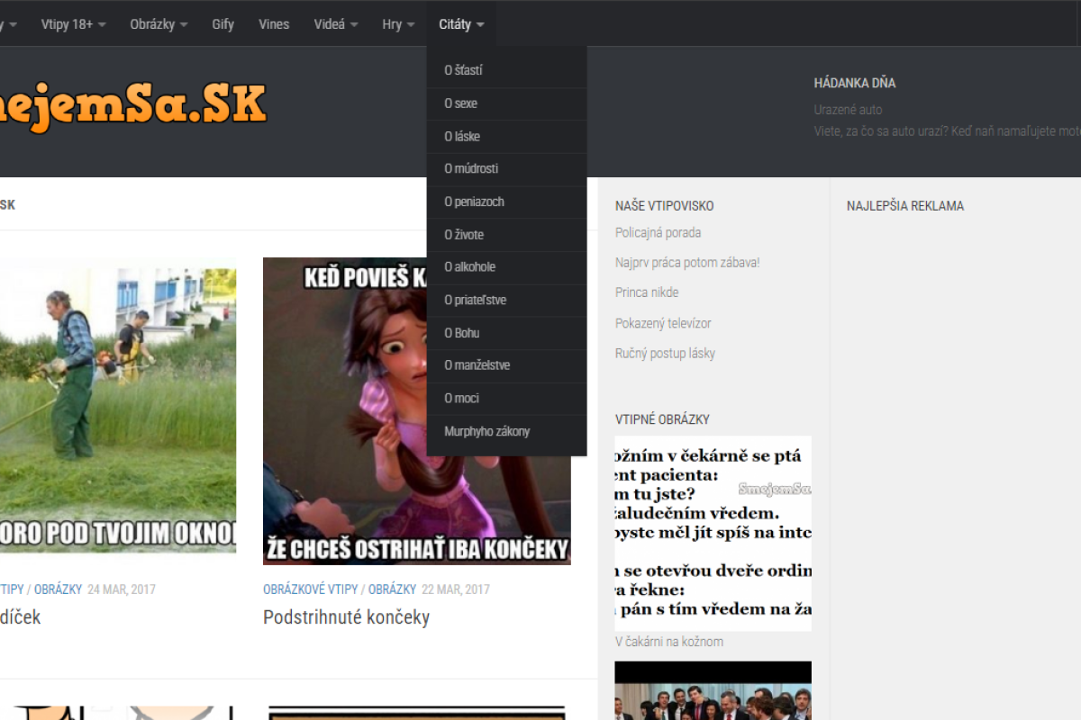1081x720 pixels.
Task: Select 'O živote' quotes
Action: tap(507, 234)
